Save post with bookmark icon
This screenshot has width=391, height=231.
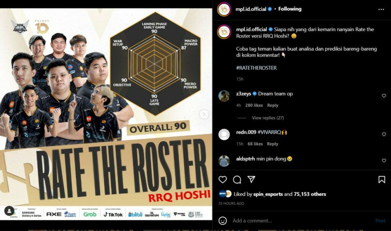(x=381, y=180)
